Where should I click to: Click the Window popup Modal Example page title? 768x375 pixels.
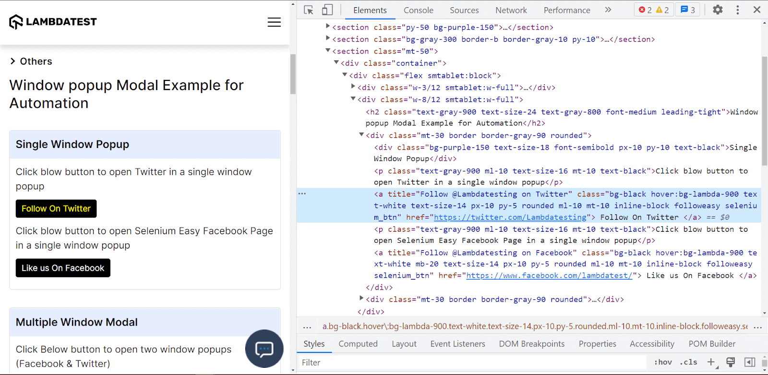click(x=127, y=94)
